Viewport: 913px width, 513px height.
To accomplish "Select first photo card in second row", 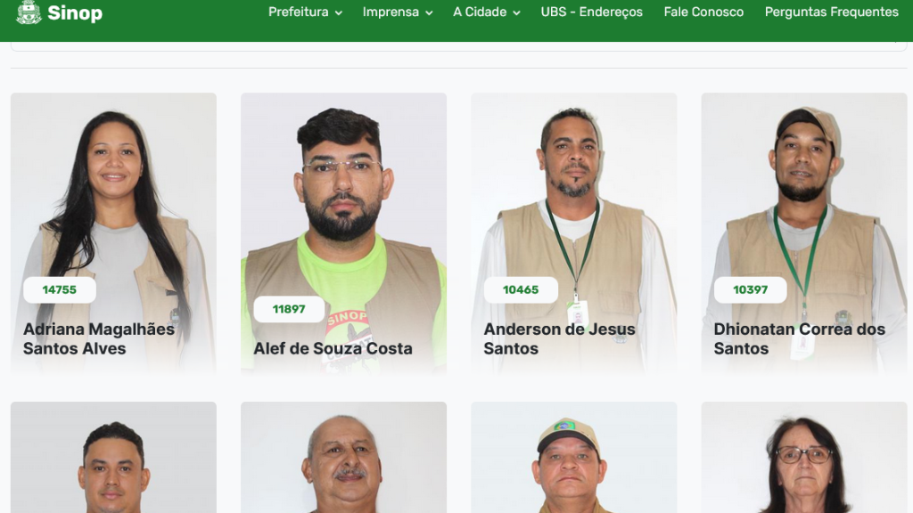I will (x=113, y=457).
